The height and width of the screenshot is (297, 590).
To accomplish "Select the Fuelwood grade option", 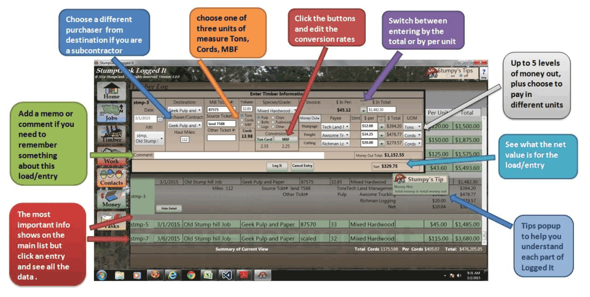I will point(281,122).
